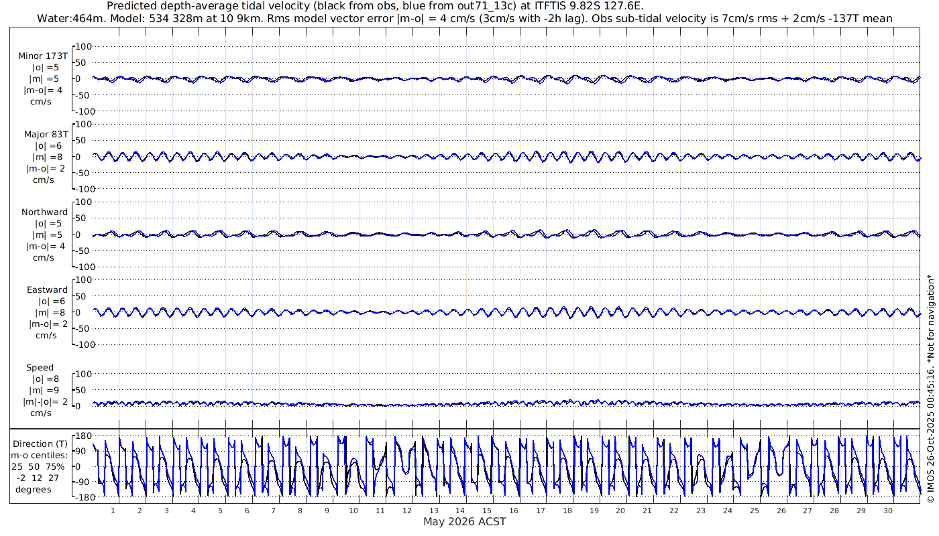Click the "Speed" panel label
Image resolution: width=939 pixels, height=536 pixels.
[x=40, y=367]
